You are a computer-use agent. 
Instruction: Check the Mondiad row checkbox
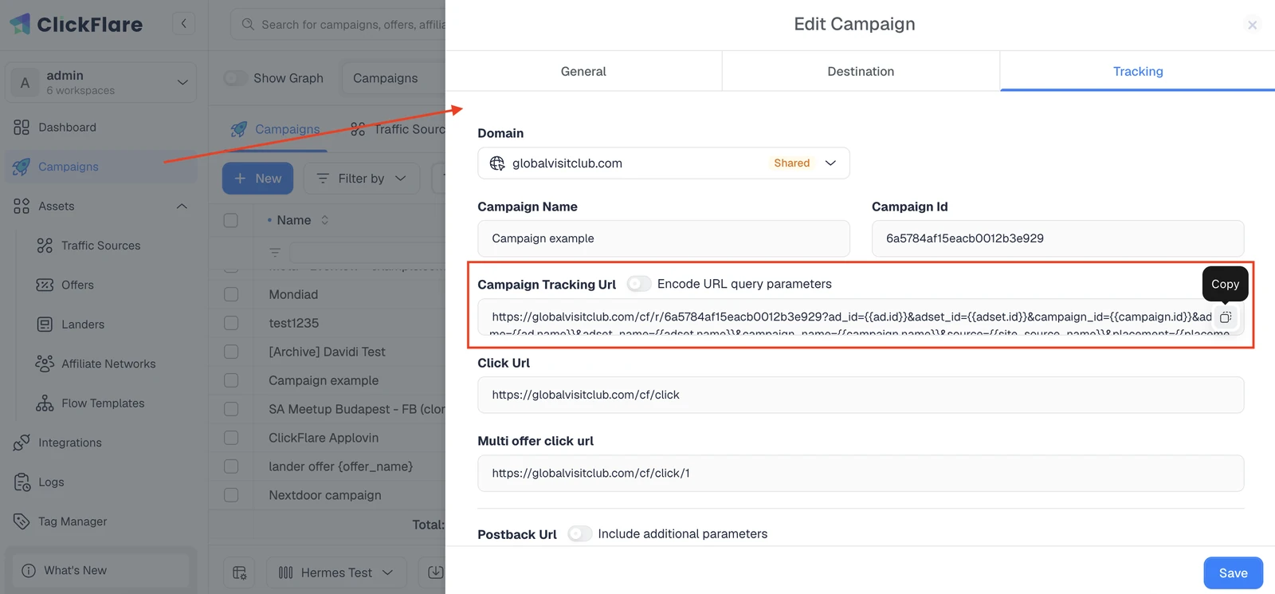point(231,294)
